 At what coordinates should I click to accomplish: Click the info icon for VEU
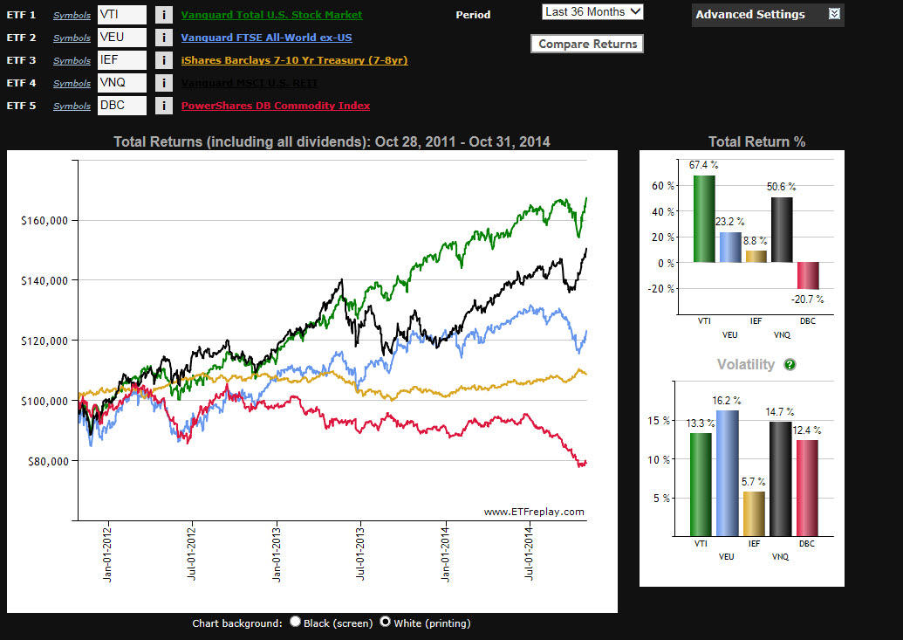click(x=163, y=38)
